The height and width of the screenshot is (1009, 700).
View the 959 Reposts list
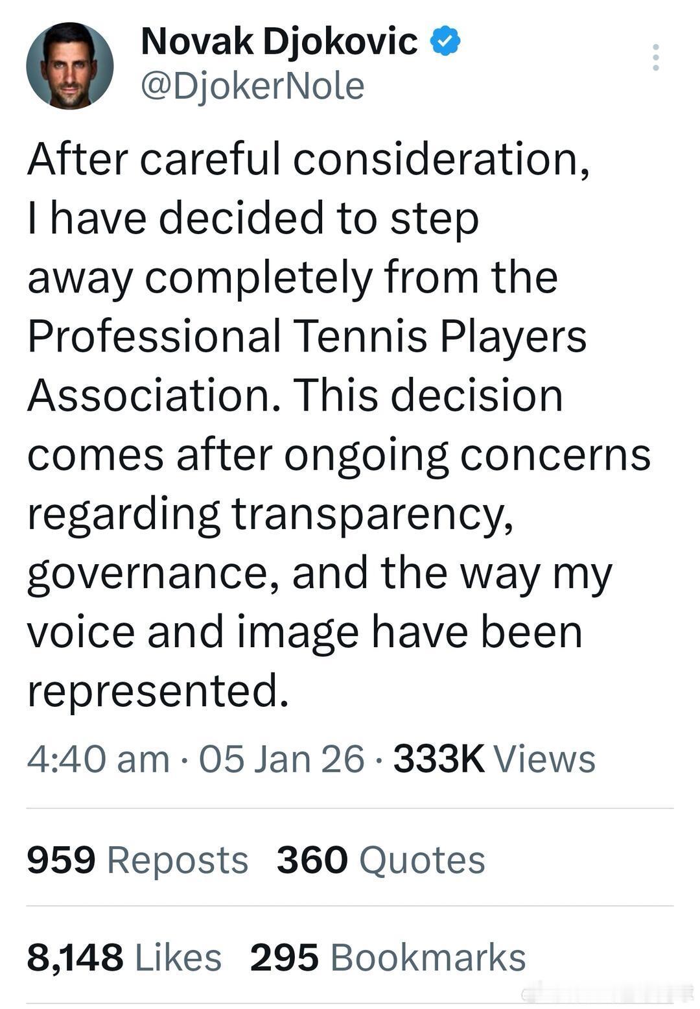pyautogui.click(x=137, y=860)
